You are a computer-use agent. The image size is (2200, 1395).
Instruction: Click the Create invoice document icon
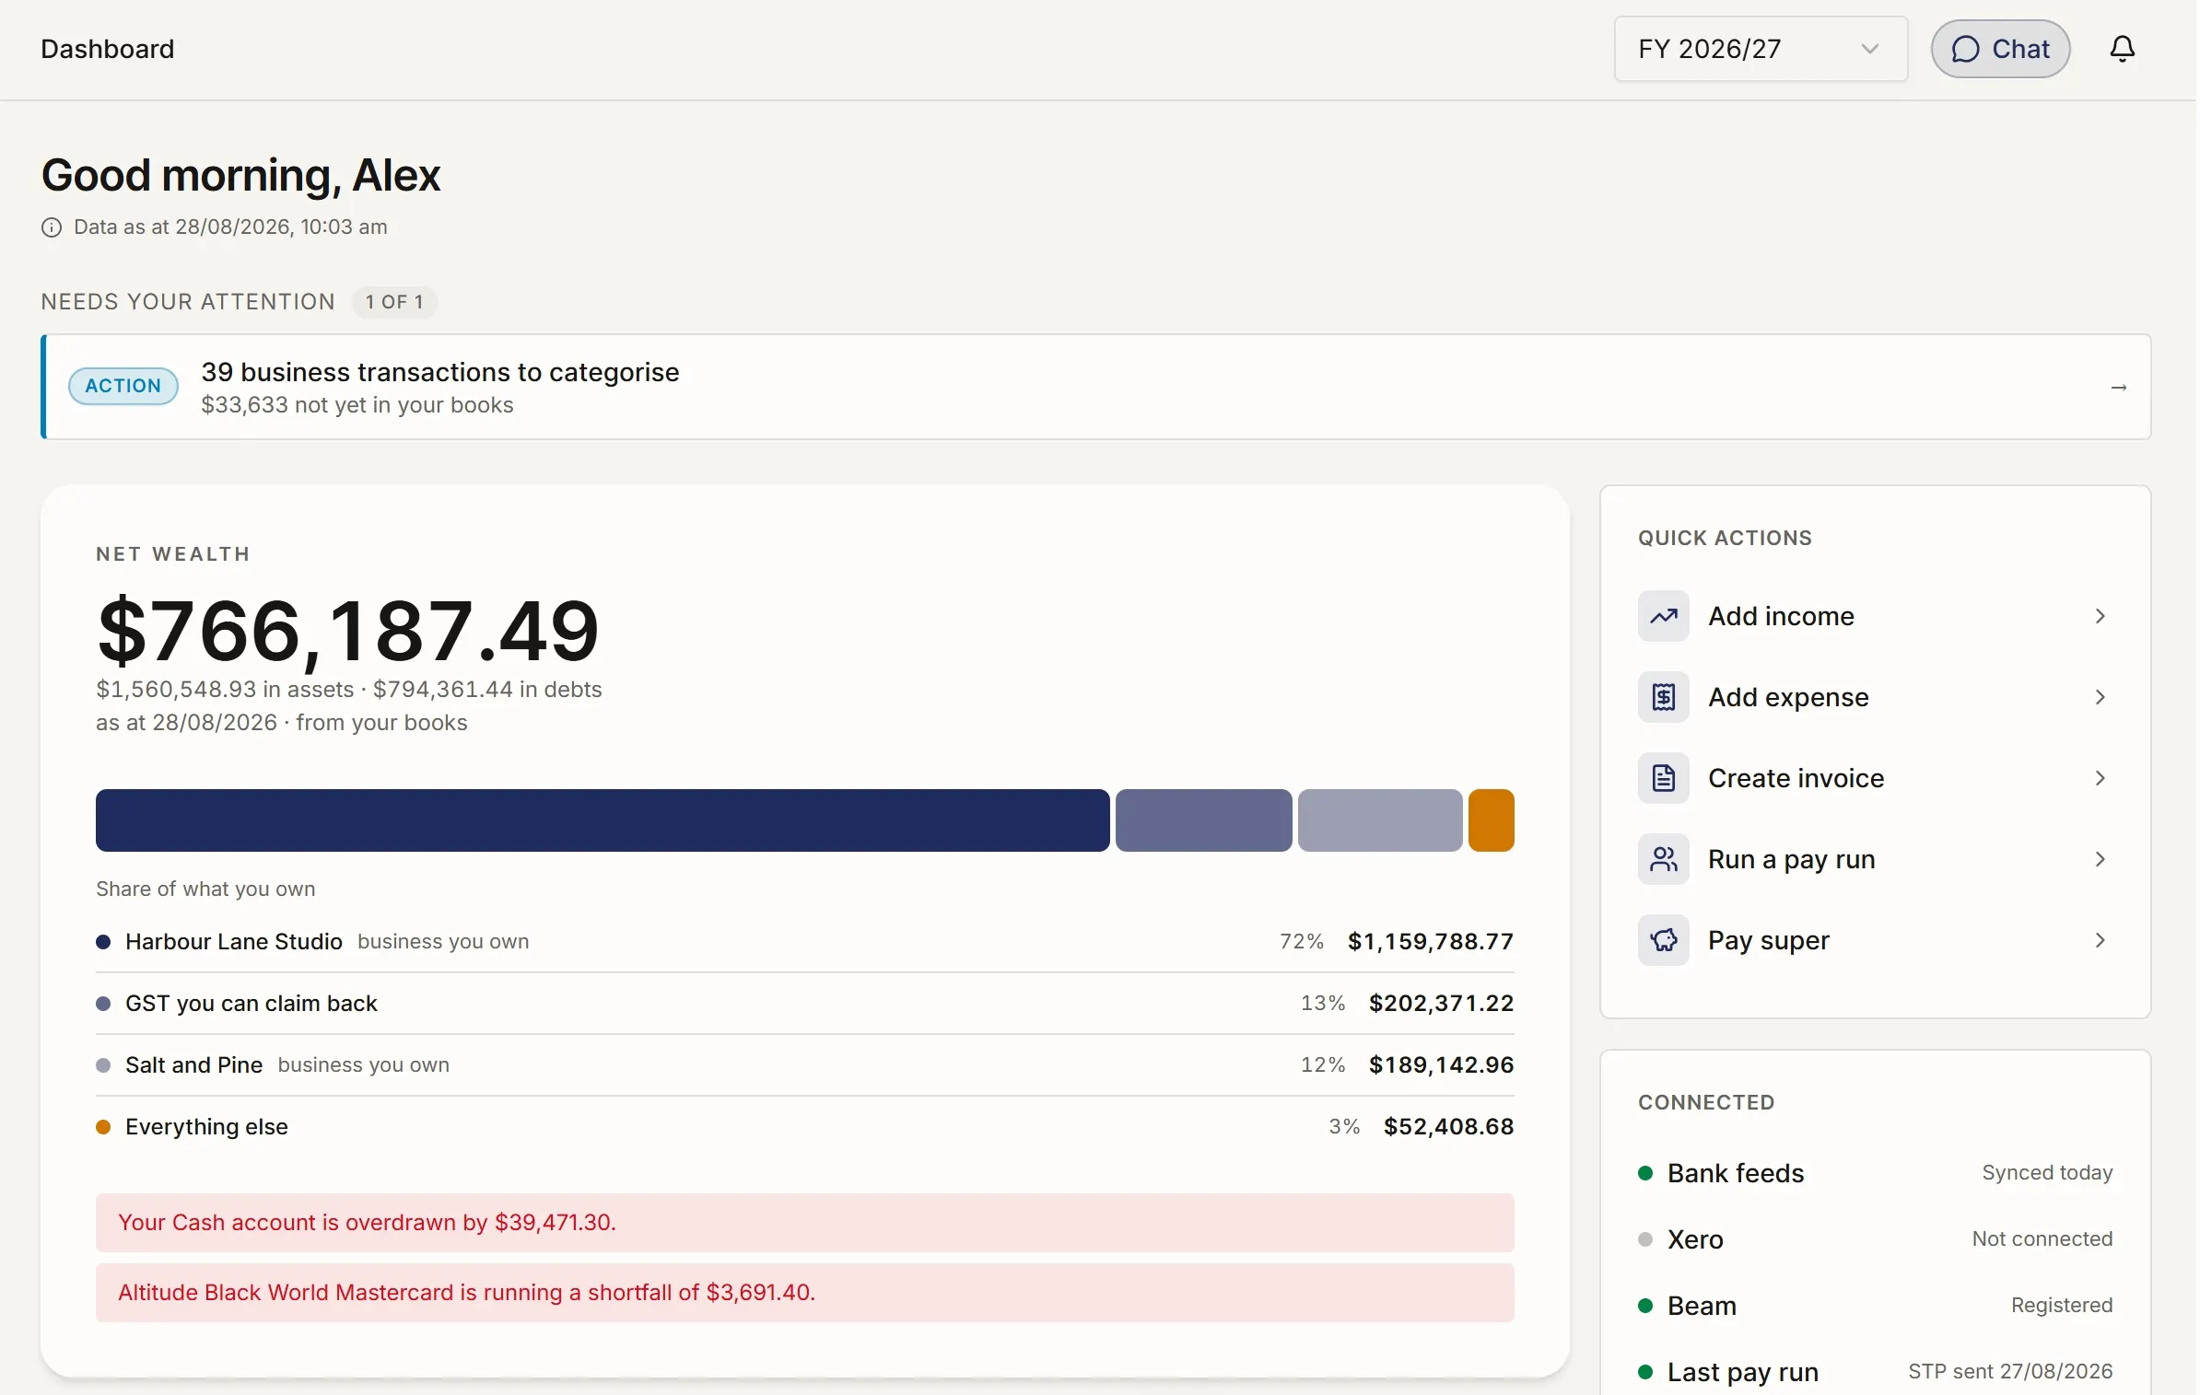(x=1663, y=778)
